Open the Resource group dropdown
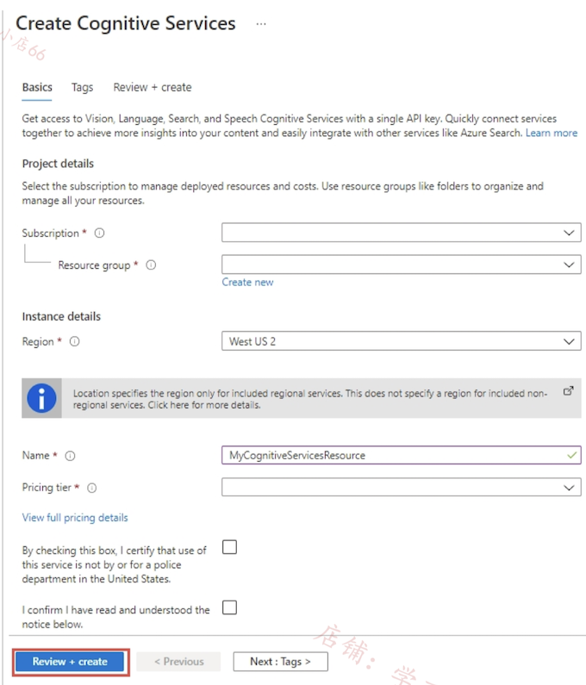The width and height of the screenshot is (586, 685). click(x=402, y=265)
